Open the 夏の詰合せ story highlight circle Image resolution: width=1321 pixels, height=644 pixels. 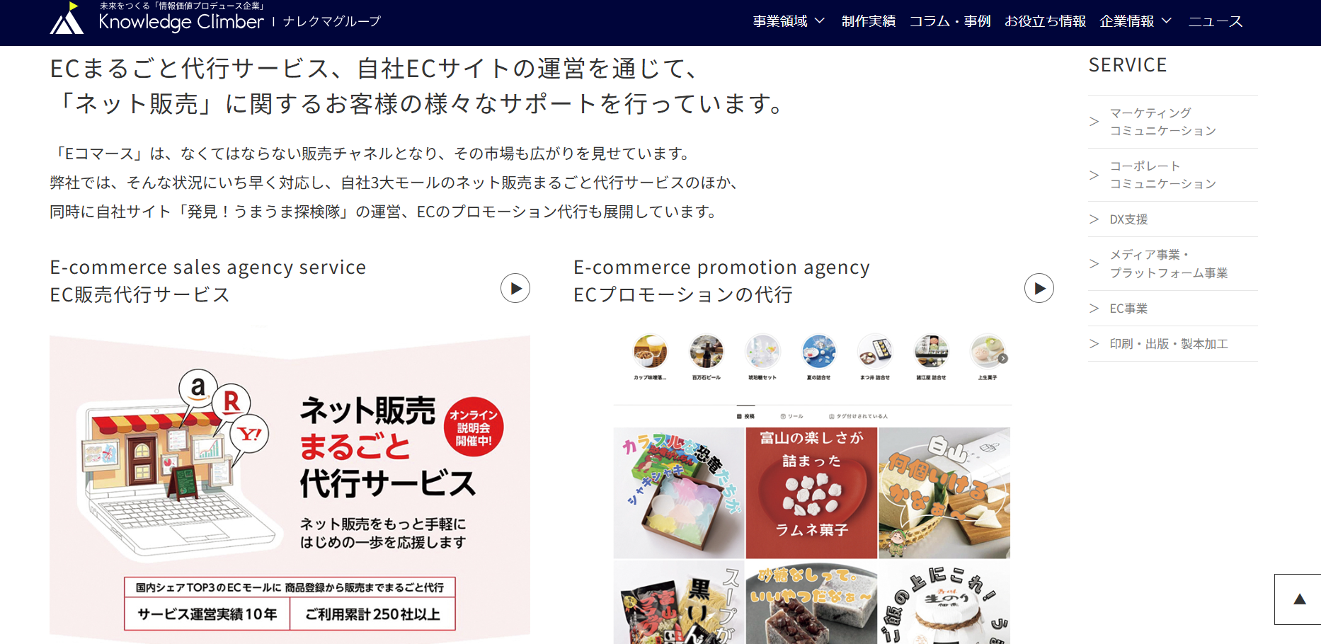(x=819, y=352)
